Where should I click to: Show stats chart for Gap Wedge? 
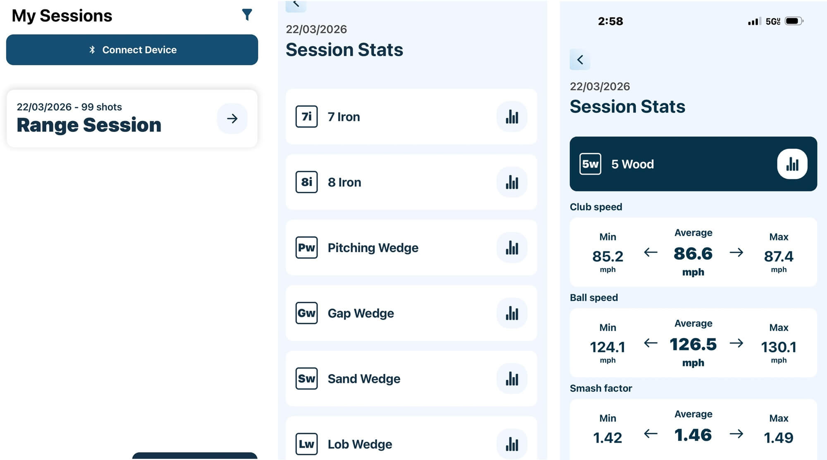point(511,313)
